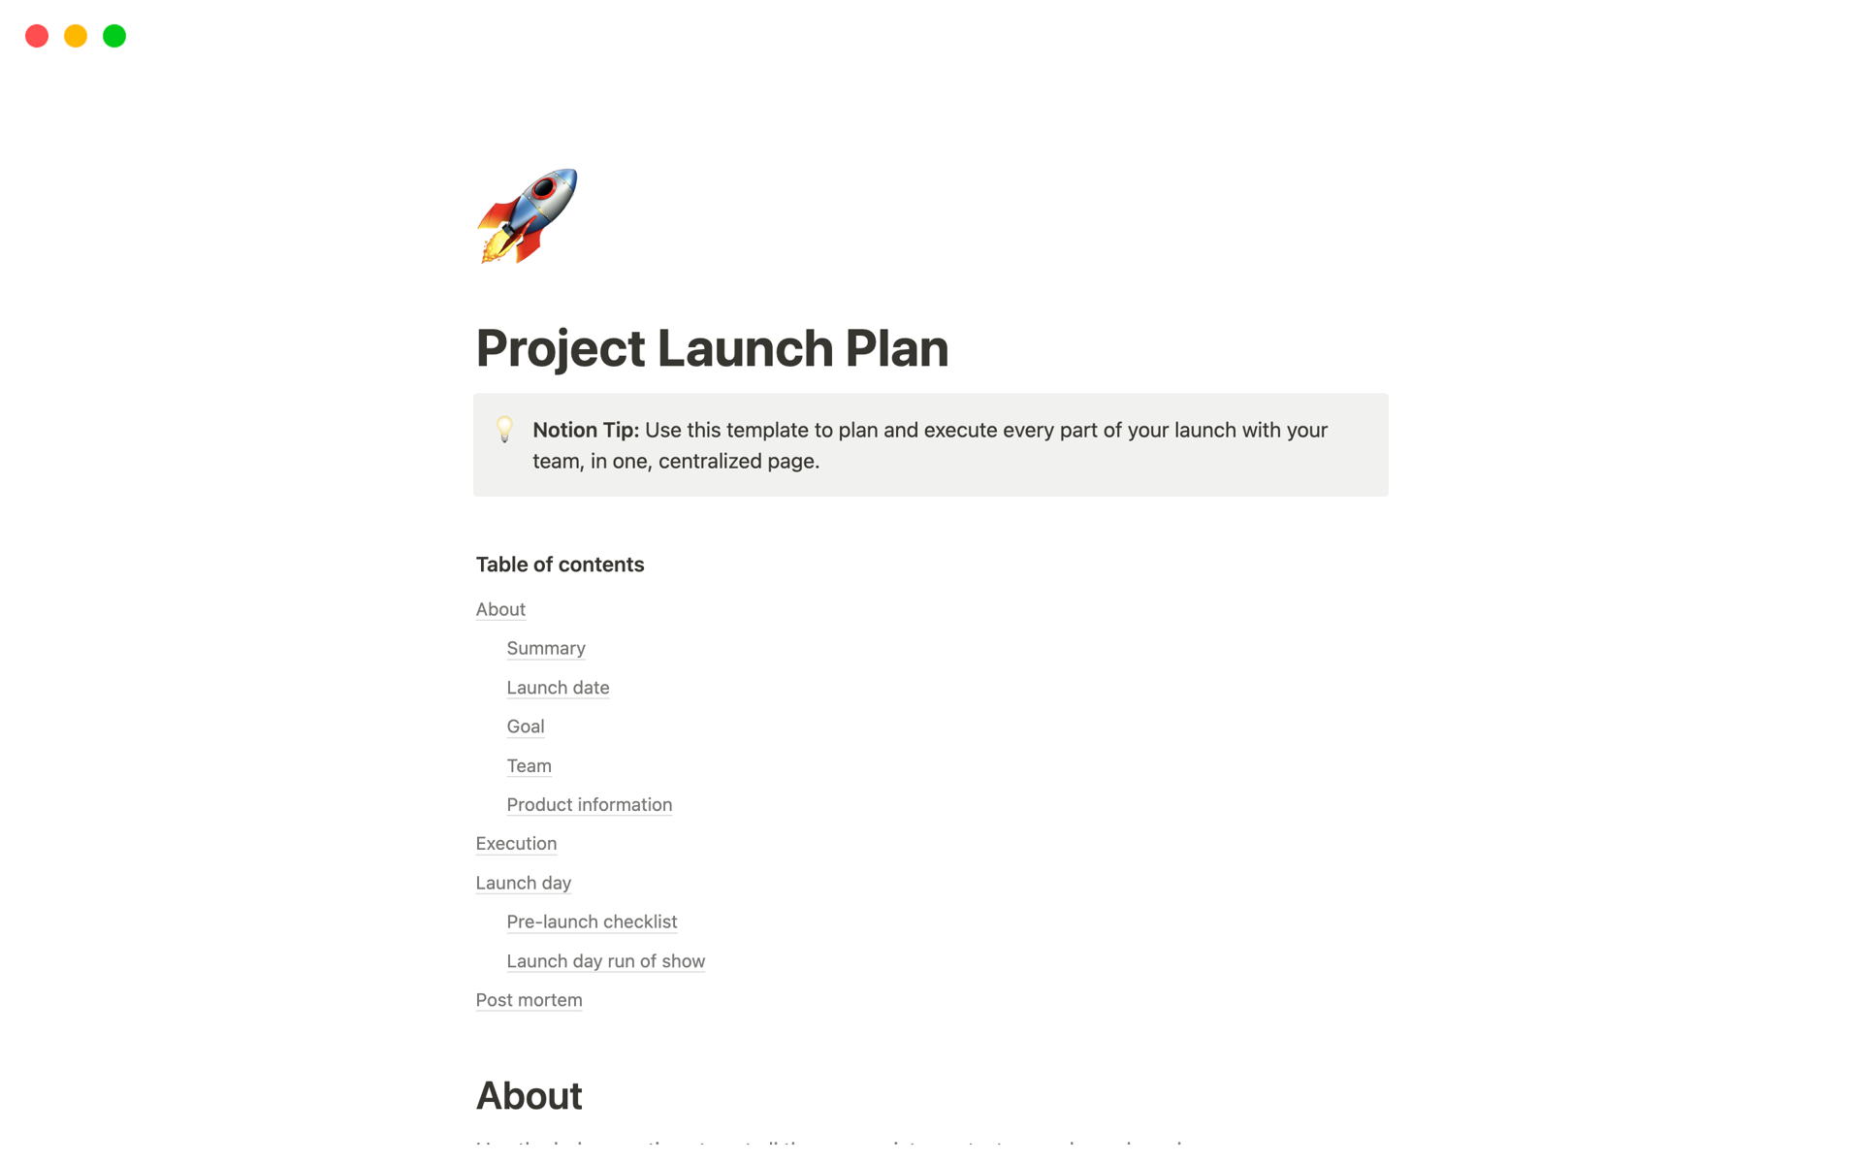This screenshot has height=1164, width=1862.
Task: Click yellow minimize button in menu bar
Action: [75, 36]
